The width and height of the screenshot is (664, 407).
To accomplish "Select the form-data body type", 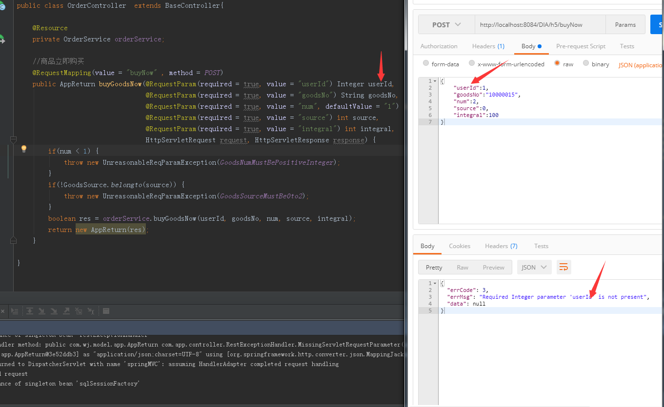I will pyautogui.click(x=426, y=63).
